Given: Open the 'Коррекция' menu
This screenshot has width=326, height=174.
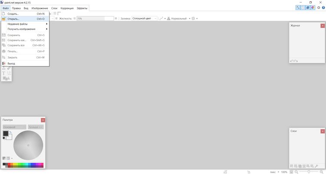Looking at the screenshot, I should point(67,8).
